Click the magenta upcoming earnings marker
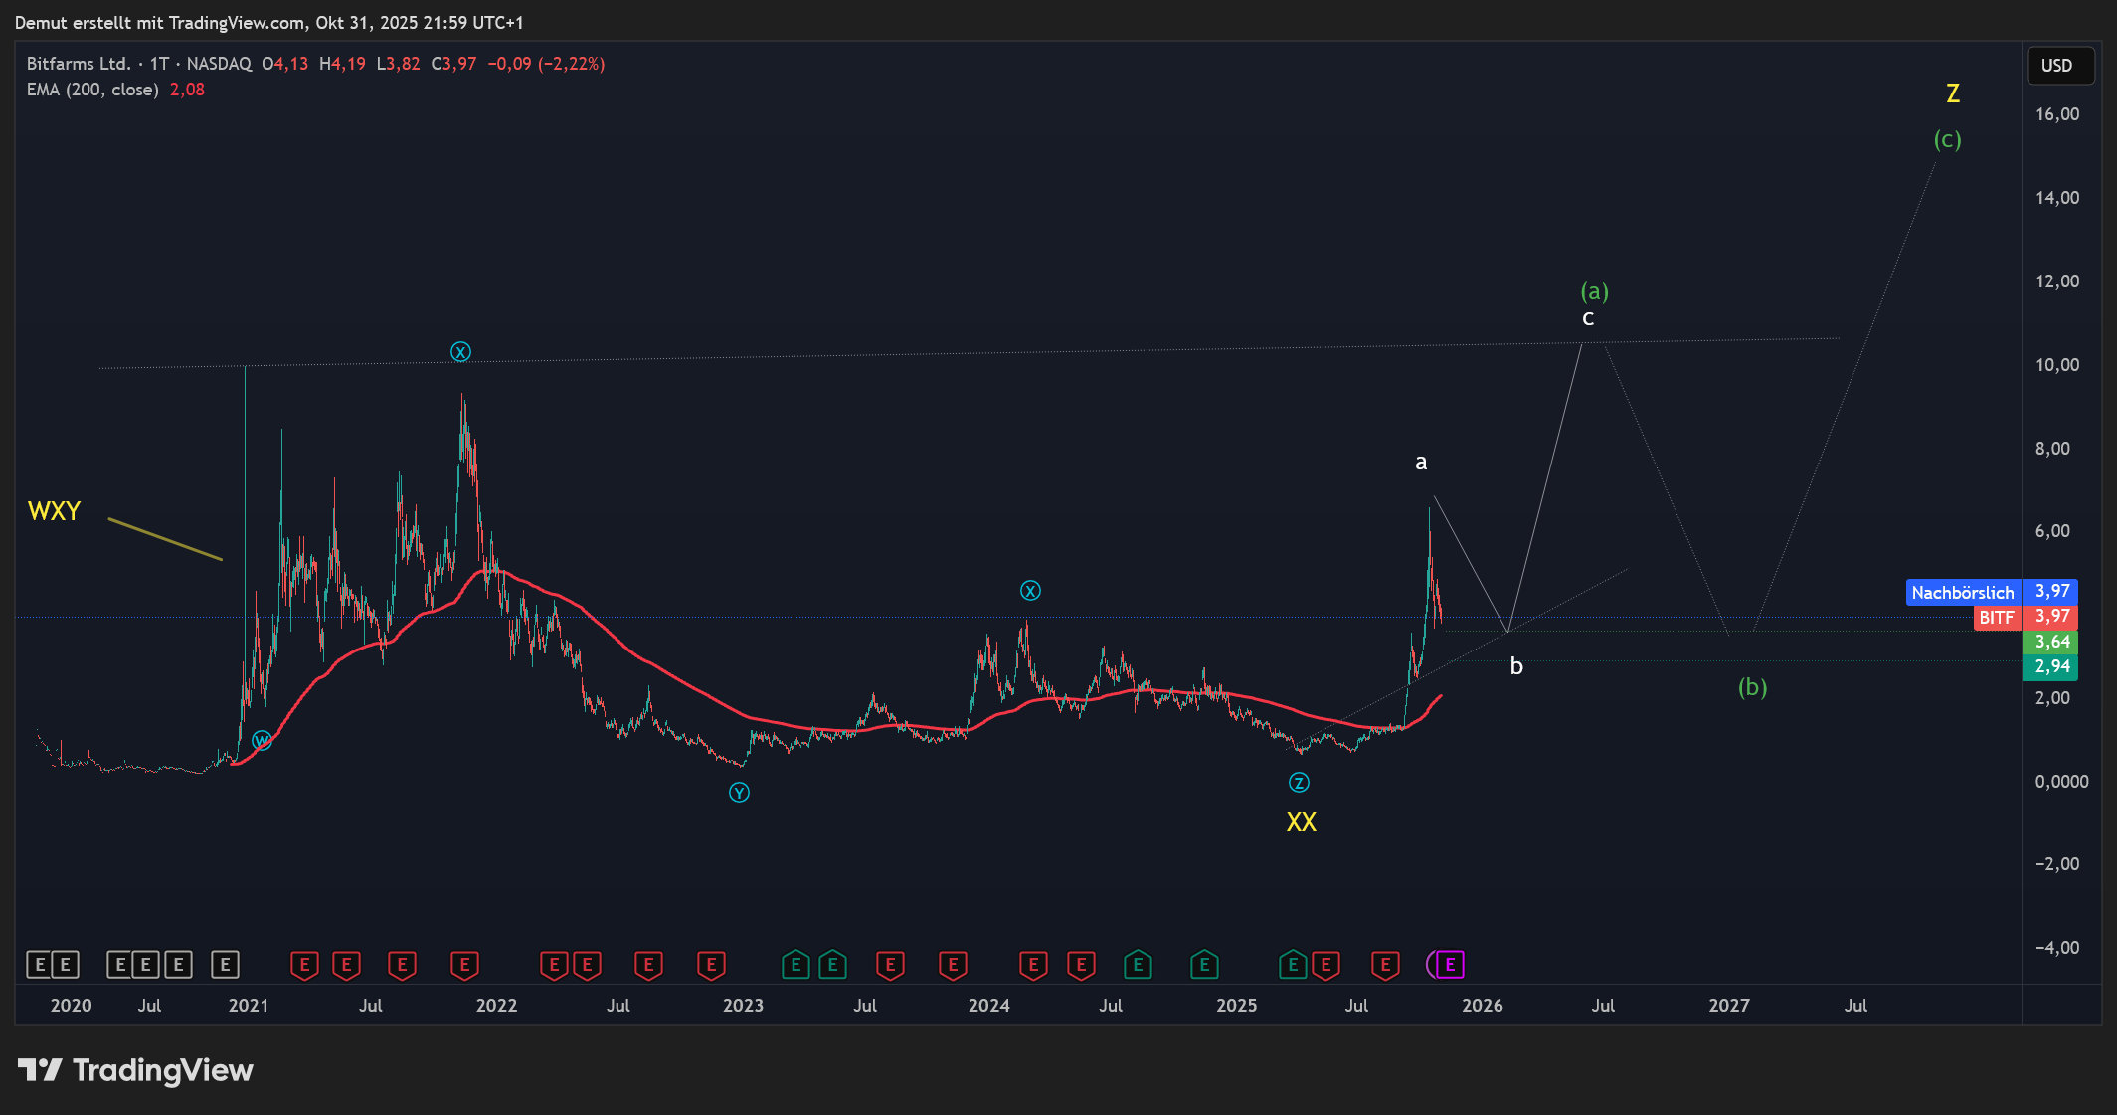Screen dimensions: 2117x1115 click(1449, 964)
